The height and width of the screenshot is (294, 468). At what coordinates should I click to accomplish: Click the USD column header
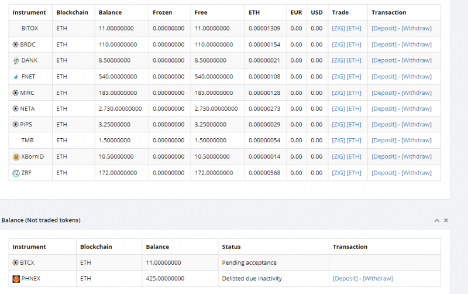pos(316,12)
